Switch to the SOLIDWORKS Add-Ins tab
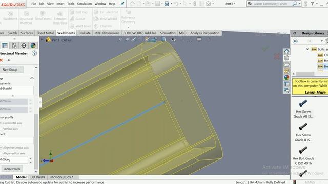Screen dimensions: 328x184 140,33
